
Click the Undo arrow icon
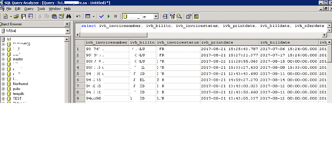(x=78, y=16)
